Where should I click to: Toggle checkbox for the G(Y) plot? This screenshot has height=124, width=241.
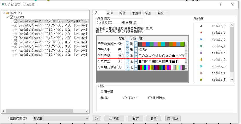click(x=15, y=42)
